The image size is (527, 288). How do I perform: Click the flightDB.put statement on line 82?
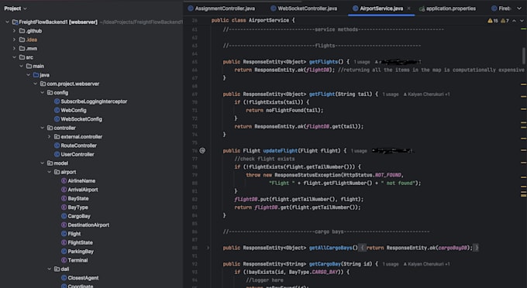point(299,200)
